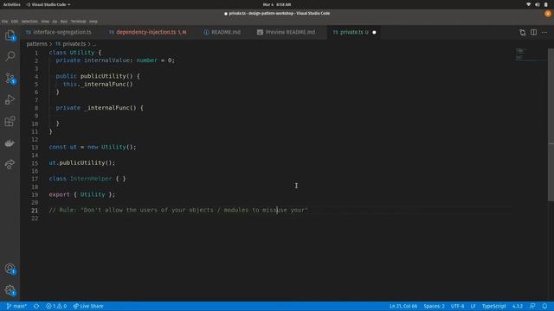The image size is (554, 311).
Task: Open the Source Control view
Action: pyautogui.click(x=10, y=79)
